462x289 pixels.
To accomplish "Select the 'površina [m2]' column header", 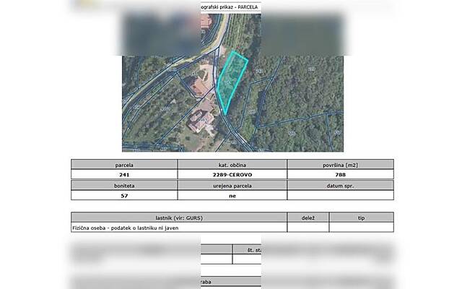I will click(x=340, y=165).
